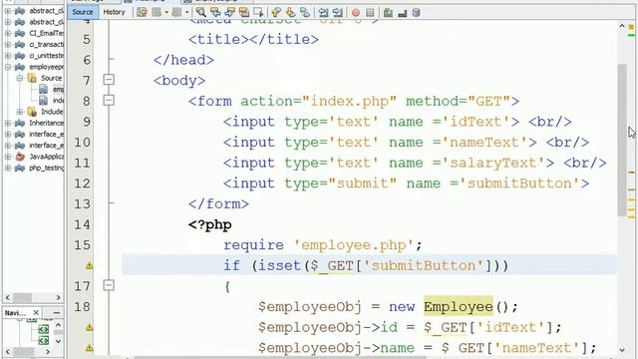Collapse the code block fold on line 17
Image resolution: width=638 pixels, height=359 pixels.
tap(109, 285)
